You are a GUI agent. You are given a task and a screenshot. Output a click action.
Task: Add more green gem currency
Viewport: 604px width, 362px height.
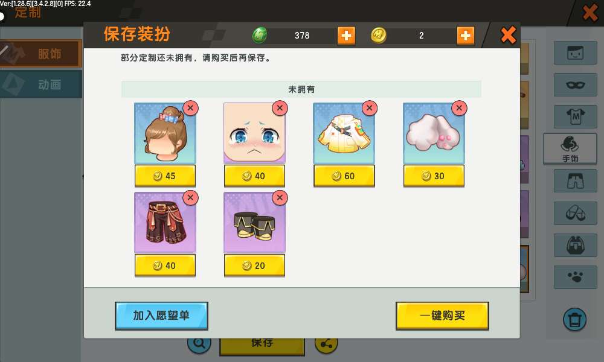[x=346, y=36]
